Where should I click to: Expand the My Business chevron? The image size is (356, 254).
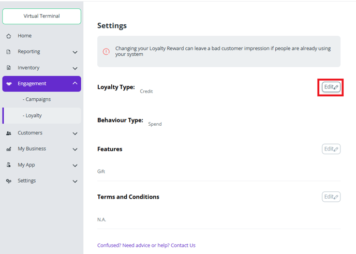pos(75,150)
